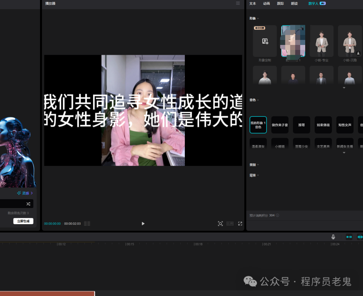Click the robot woman AI image thumbnail
The height and width of the screenshot is (296, 363).
(18, 152)
